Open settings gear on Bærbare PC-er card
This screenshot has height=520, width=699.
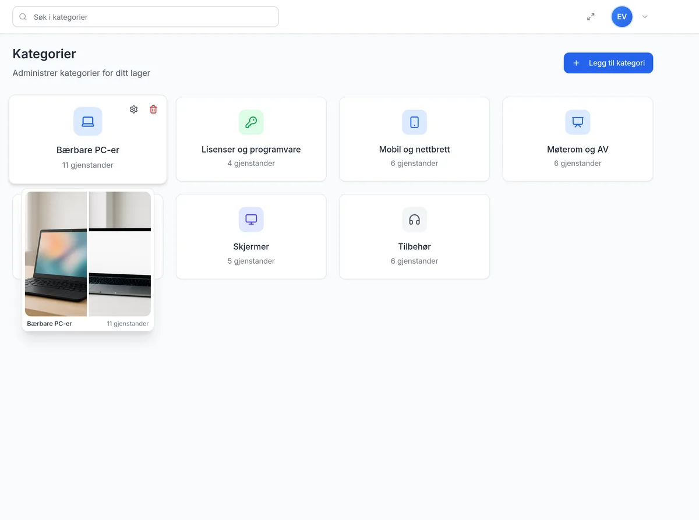click(x=133, y=109)
